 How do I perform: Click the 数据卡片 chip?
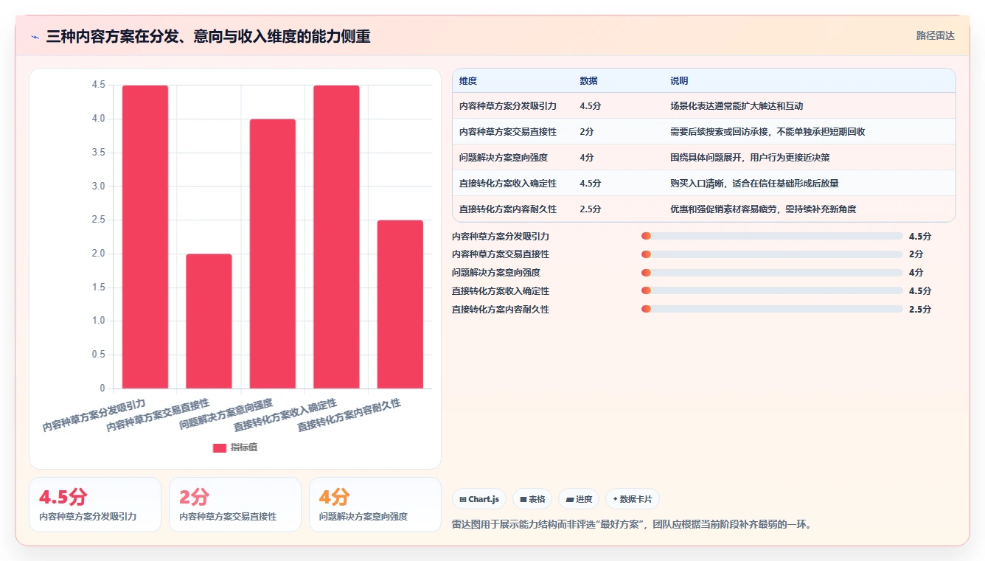(x=633, y=499)
